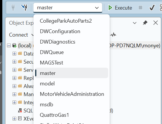Screen dimensions: 162x124
Task: Expand the Always On folder node
Action: point(14,86)
